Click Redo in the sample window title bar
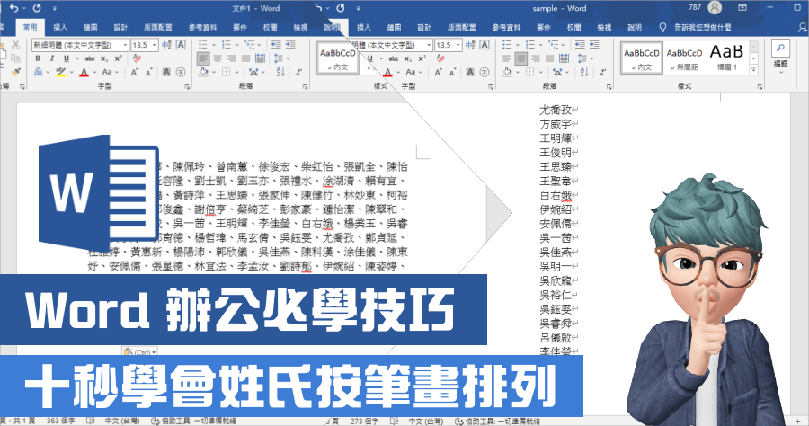This screenshot has width=809, height=426. pyautogui.click(x=341, y=8)
